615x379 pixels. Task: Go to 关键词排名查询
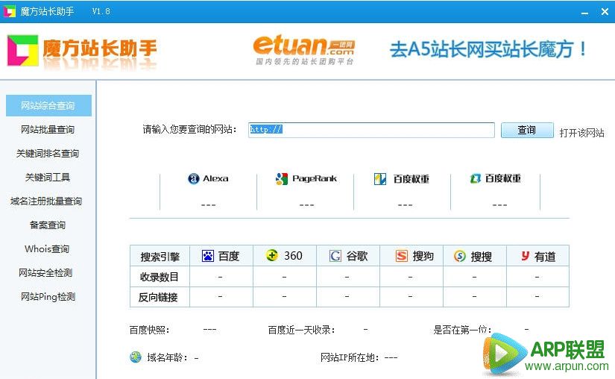click(x=48, y=154)
